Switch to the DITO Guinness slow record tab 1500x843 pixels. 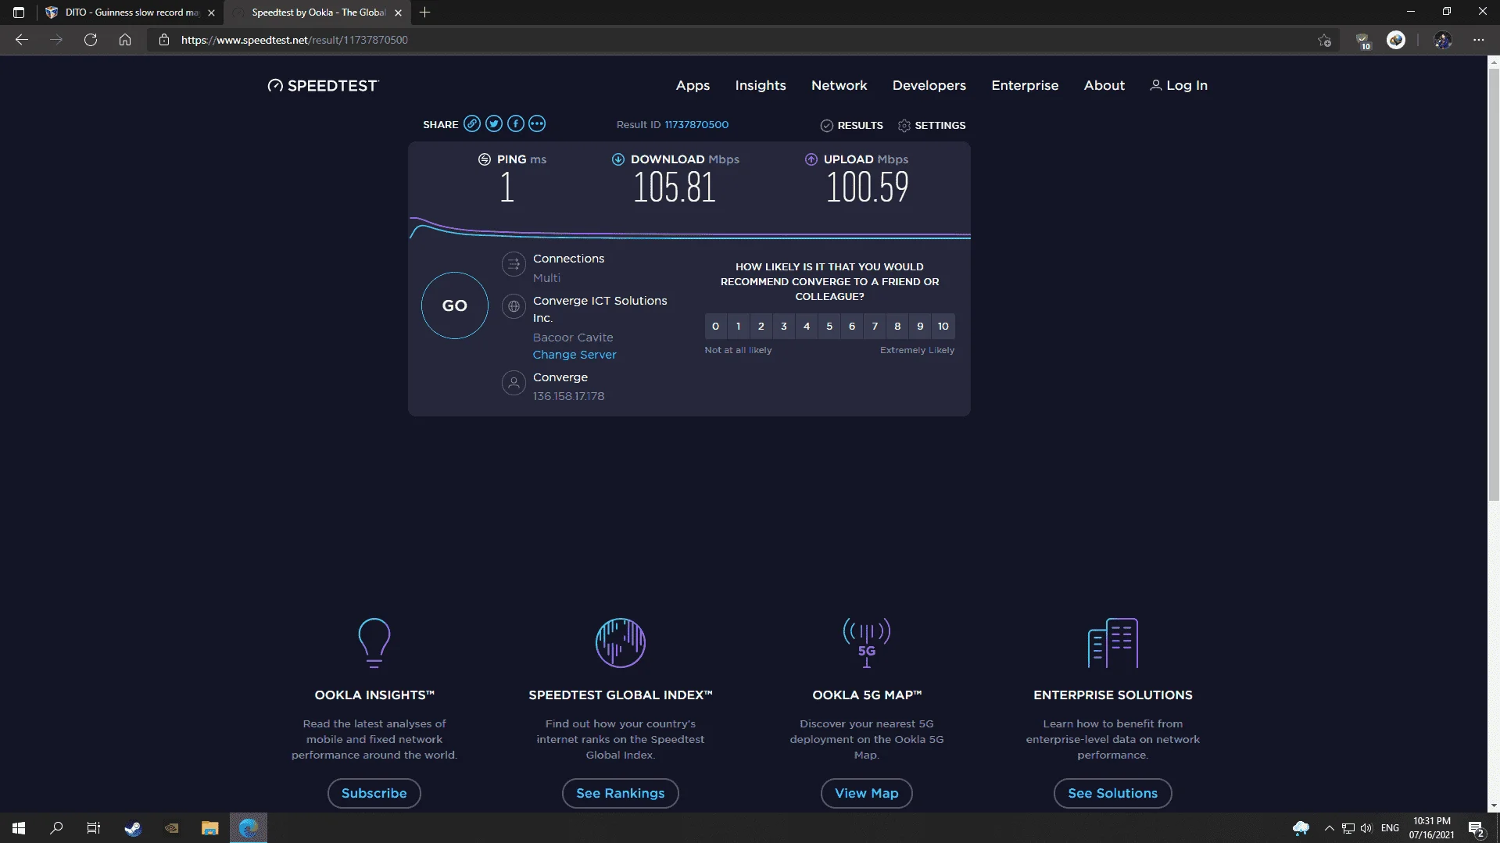coord(130,13)
